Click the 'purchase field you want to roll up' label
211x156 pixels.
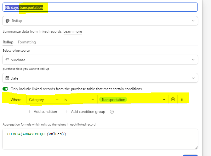point(26,69)
